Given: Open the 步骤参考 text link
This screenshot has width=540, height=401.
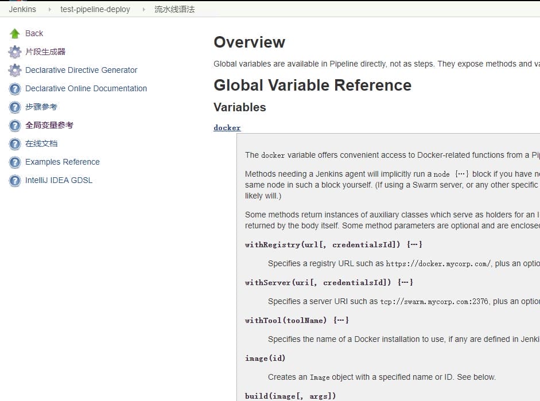Looking at the screenshot, I should pyautogui.click(x=41, y=107).
